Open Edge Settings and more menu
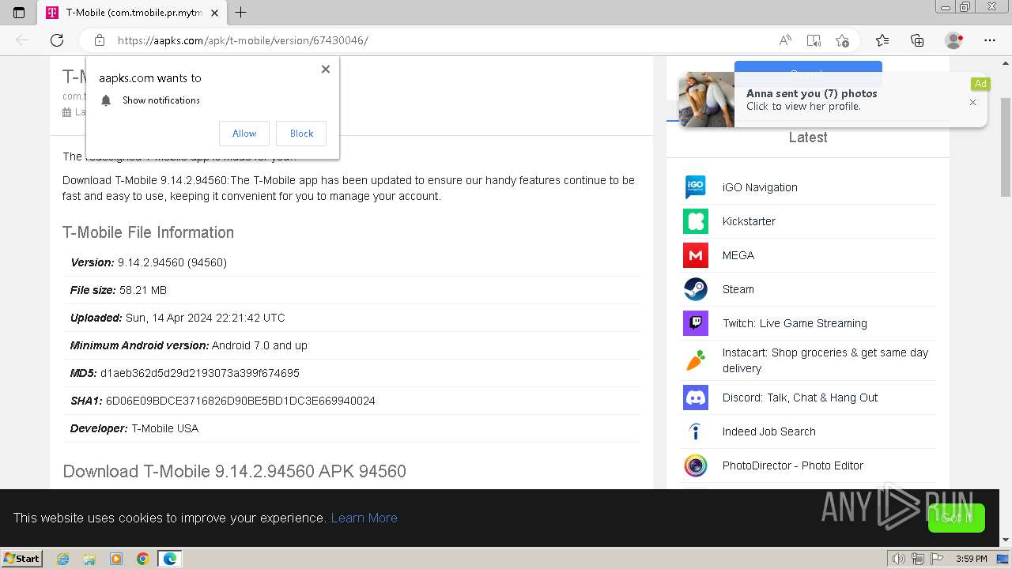 [990, 40]
